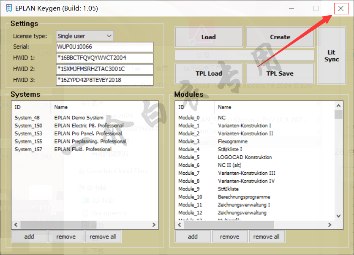Select Module_10 Berechnungsprogramme row
Screen dimensions: 354x255
click(x=255, y=197)
